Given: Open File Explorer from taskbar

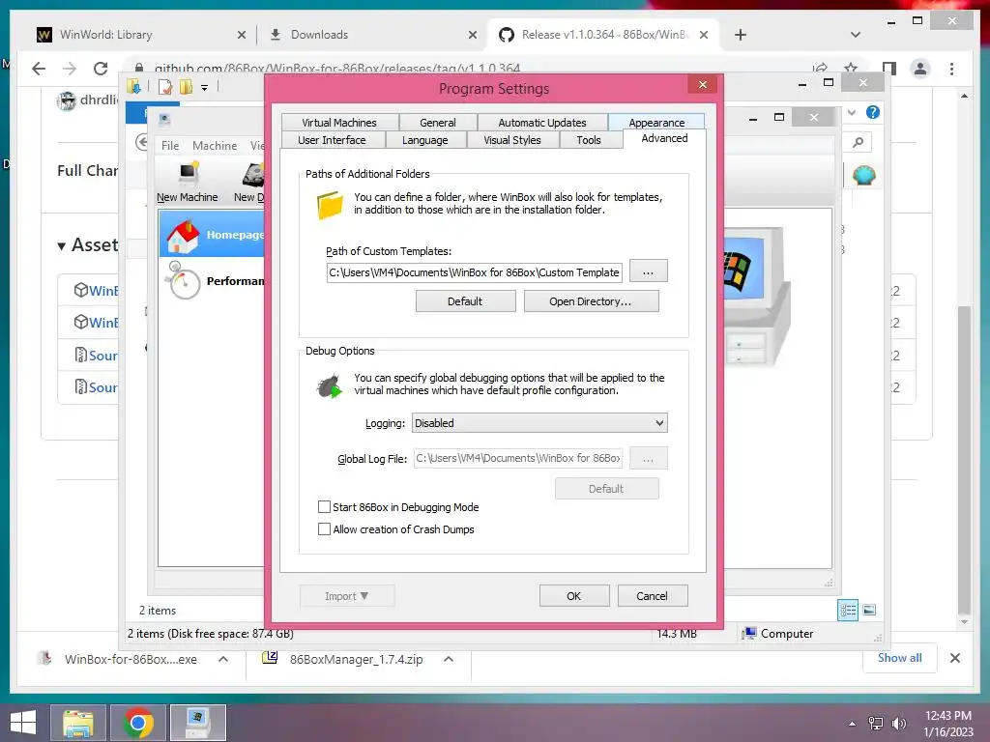Looking at the screenshot, I should click(78, 723).
